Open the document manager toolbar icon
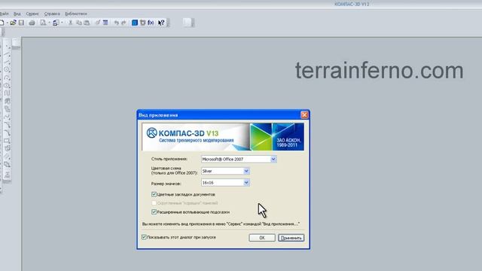Screen dimensions: 482x271 (56, 23)
